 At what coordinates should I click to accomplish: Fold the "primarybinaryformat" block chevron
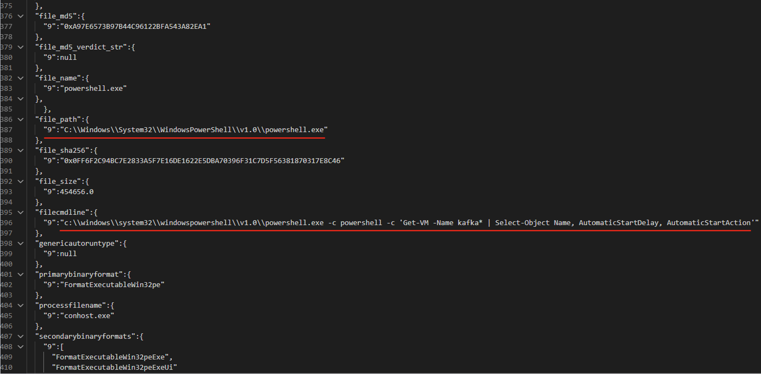[x=21, y=274]
